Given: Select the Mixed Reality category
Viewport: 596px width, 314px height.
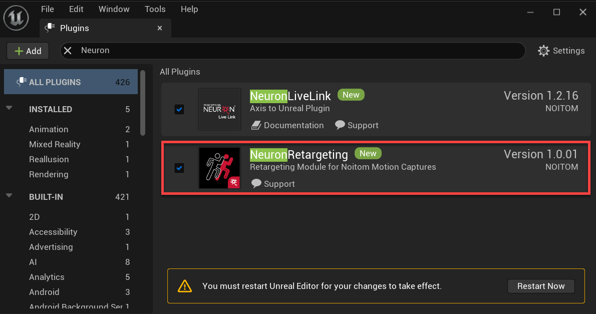Looking at the screenshot, I should (x=55, y=144).
